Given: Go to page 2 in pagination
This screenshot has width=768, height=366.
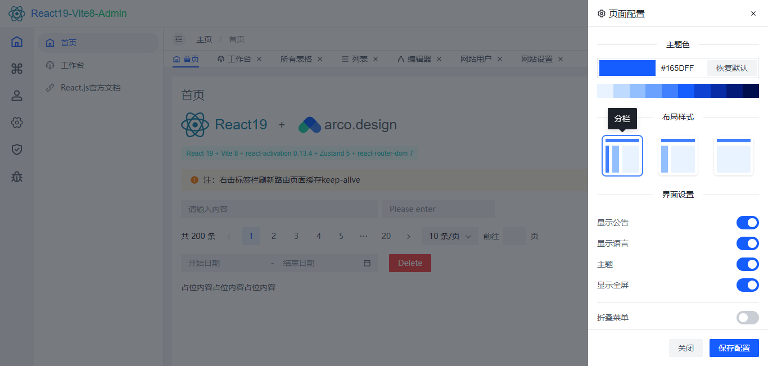Looking at the screenshot, I should point(274,236).
